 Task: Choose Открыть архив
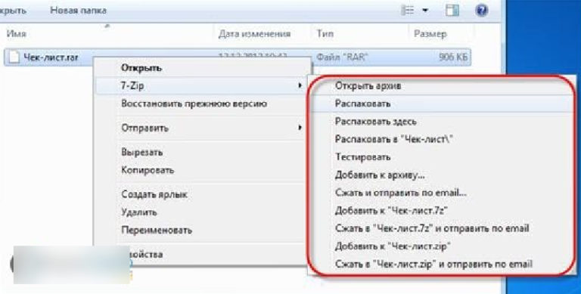tap(368, 86)
